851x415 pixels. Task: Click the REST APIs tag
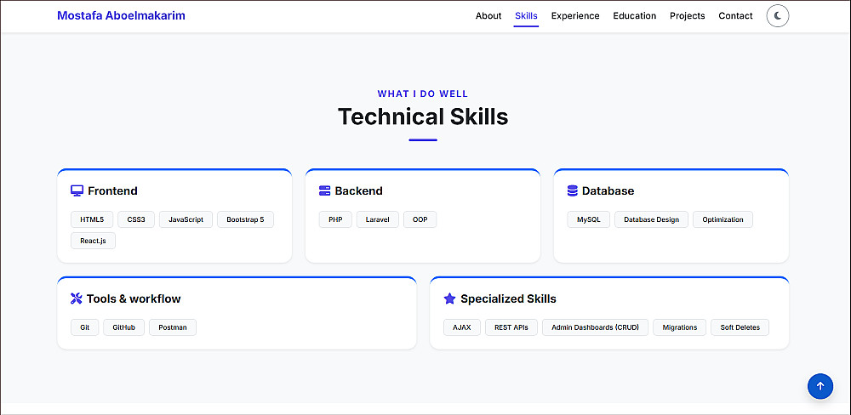click(511, 327)
